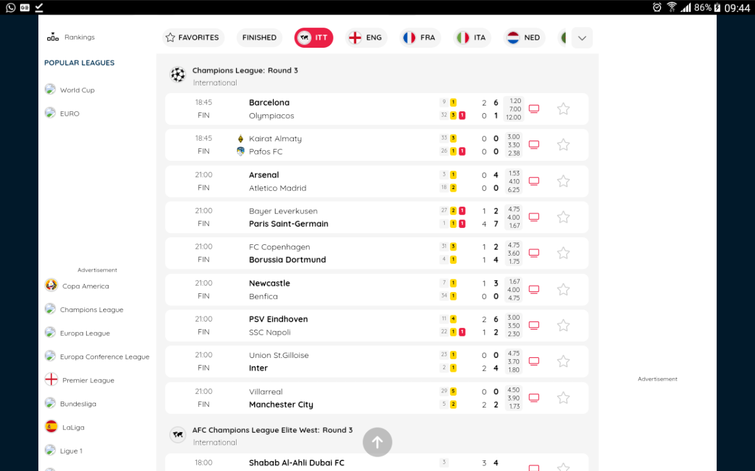Open the Rankings icon in sidebar
The width and height of the screenshot is (755, 471).
click(x=53, y=37)
